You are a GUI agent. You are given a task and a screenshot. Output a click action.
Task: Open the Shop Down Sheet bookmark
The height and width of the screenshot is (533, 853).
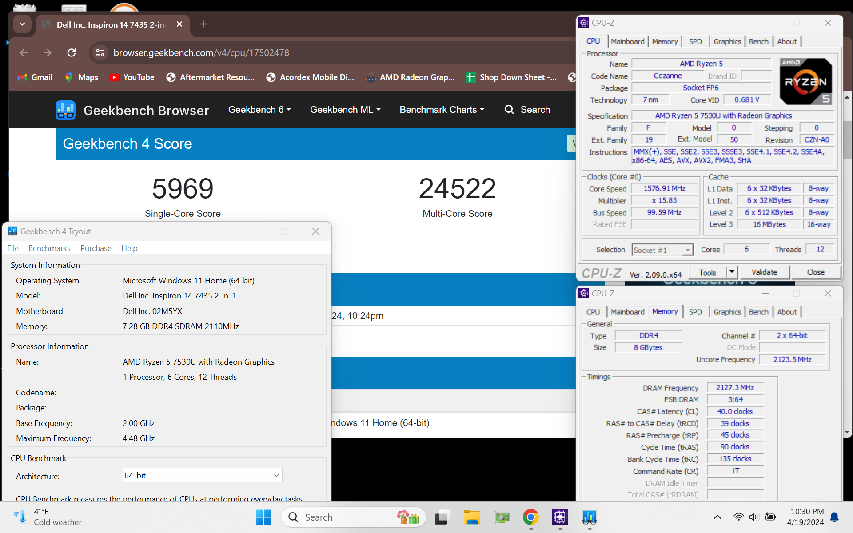tap(511, 77)
